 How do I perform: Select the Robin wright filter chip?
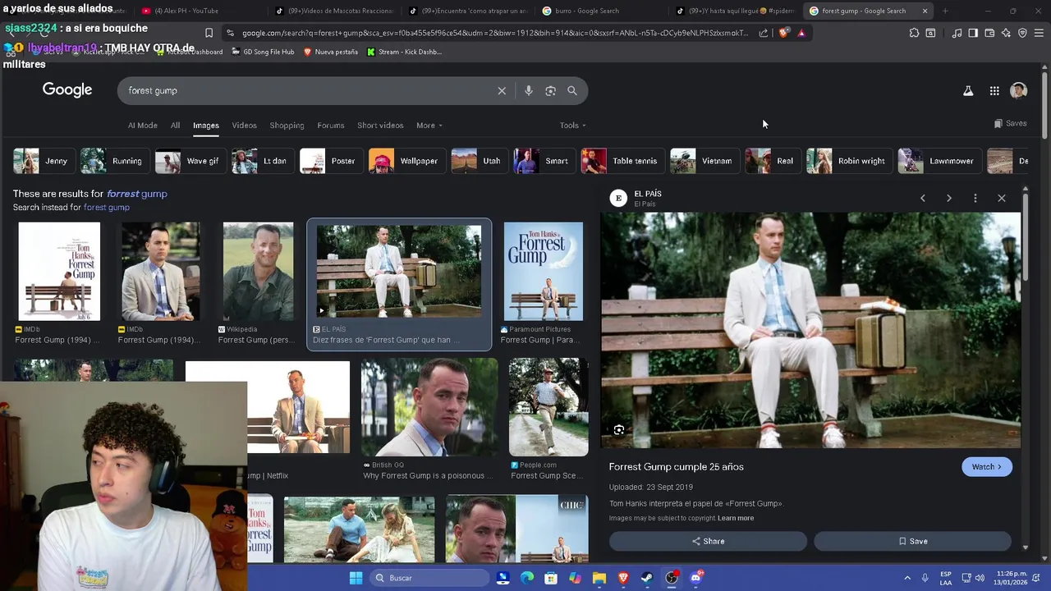click(x=850, y=161)
